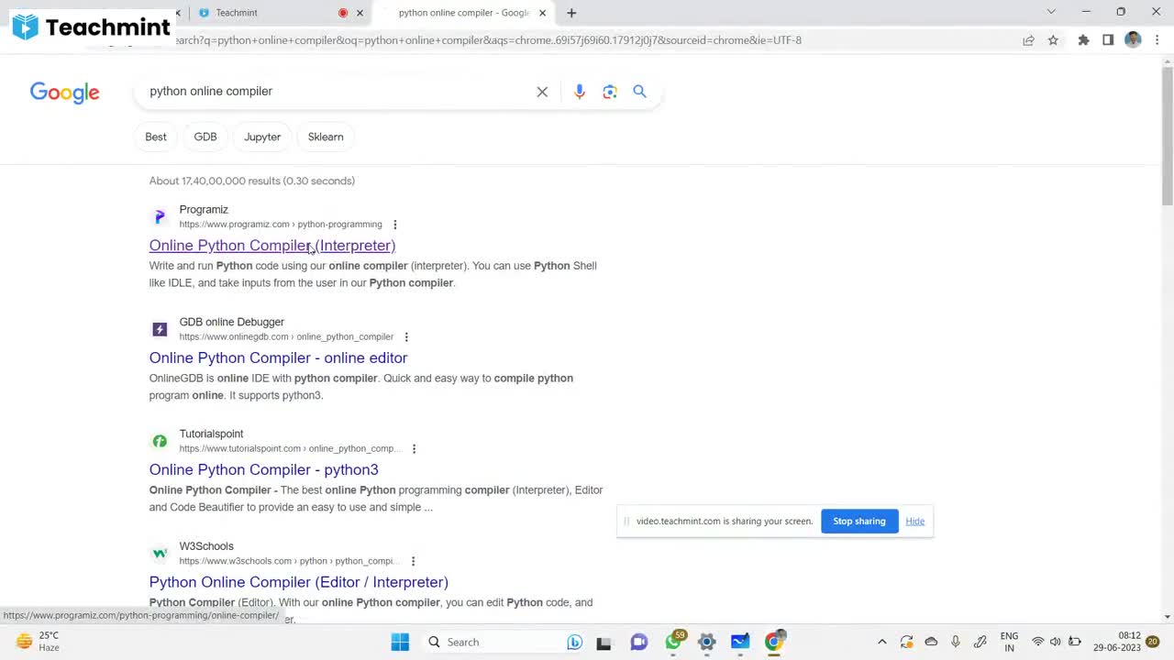Open Python Online Compiler (Editor / Interpreter) link
Viewport: 1174px width, 660px height.
299,582
